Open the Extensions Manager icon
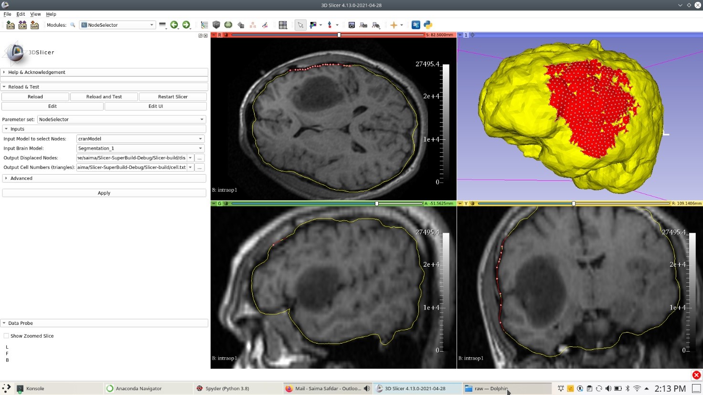703x395 pixels. 415,25
